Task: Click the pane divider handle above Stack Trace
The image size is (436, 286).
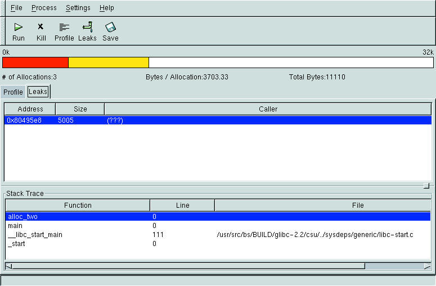Action: click(x=426, y=185)
